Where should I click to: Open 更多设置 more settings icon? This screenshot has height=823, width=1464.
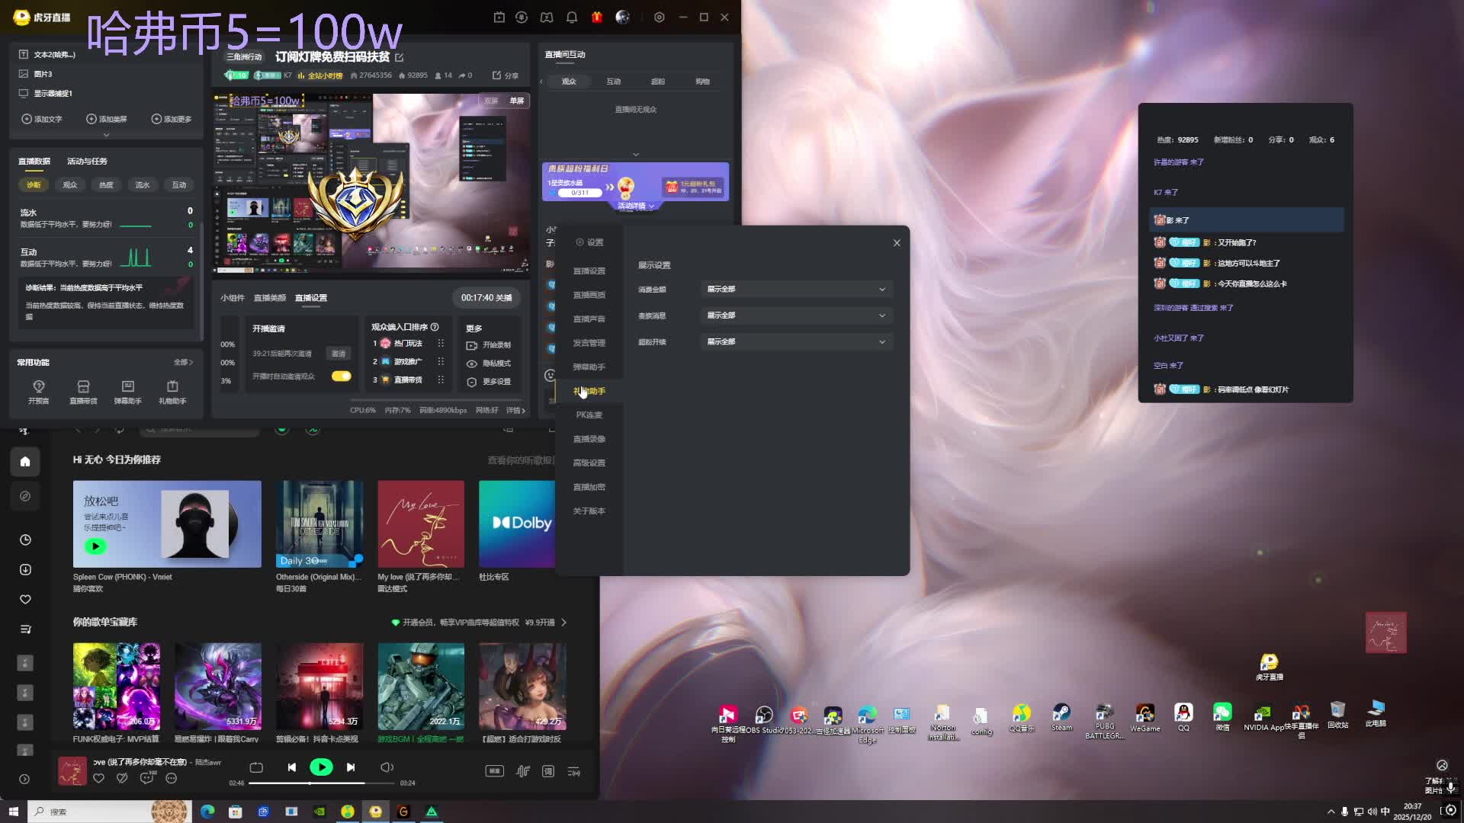[x=472, y=382]
